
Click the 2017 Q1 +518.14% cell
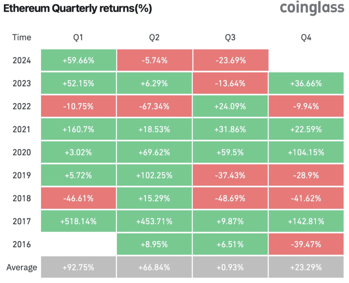click(x=78, y=221)
